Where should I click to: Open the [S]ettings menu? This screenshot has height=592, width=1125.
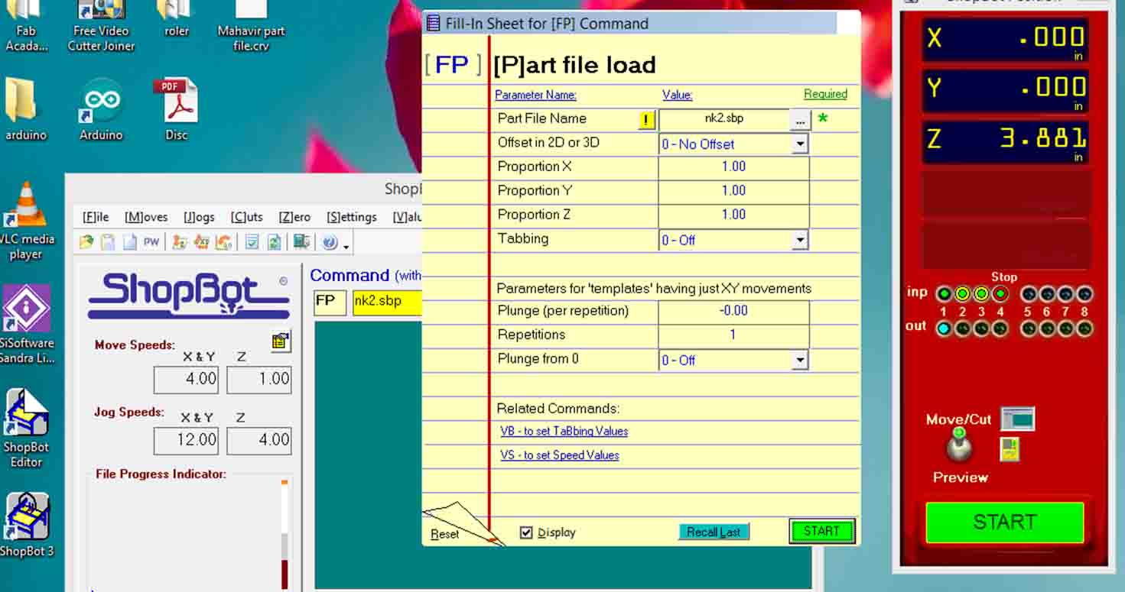pyautogui.click(x=352, y=217)
